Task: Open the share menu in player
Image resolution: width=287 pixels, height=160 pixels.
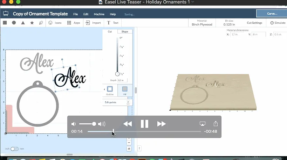Action: click(216, 124)
